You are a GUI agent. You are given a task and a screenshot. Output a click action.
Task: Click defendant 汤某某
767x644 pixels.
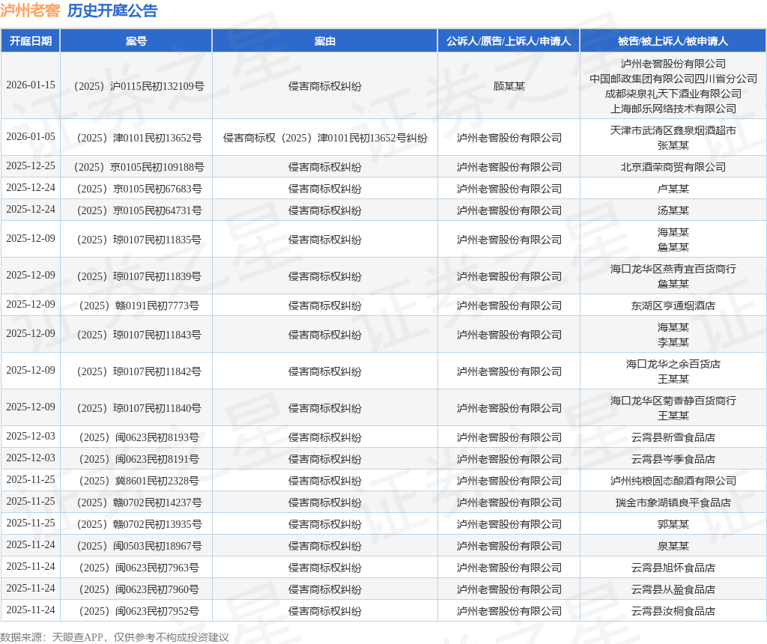673,210
